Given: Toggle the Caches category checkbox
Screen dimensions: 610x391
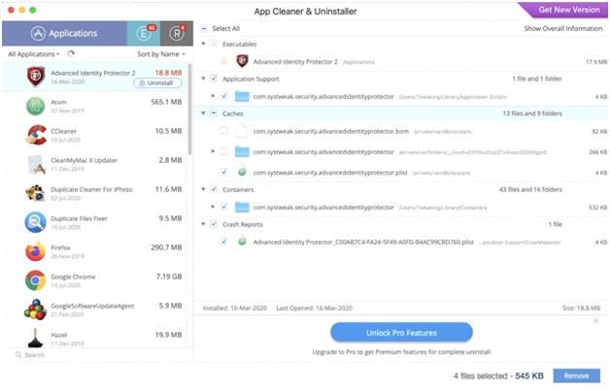Looking at the screenshot, I should click(x=214, y=114).
